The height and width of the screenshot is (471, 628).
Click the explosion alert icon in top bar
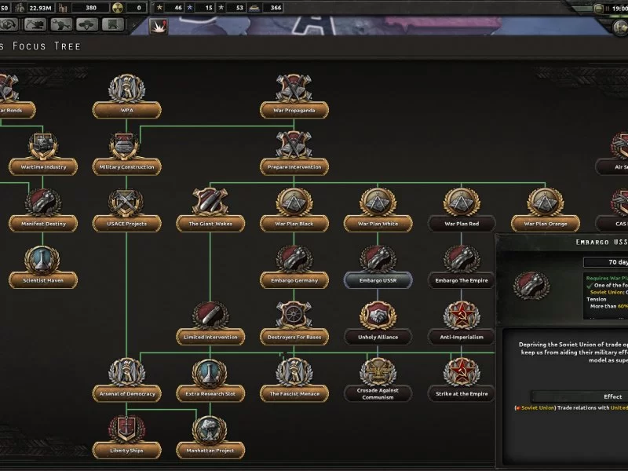click(159, 26)
